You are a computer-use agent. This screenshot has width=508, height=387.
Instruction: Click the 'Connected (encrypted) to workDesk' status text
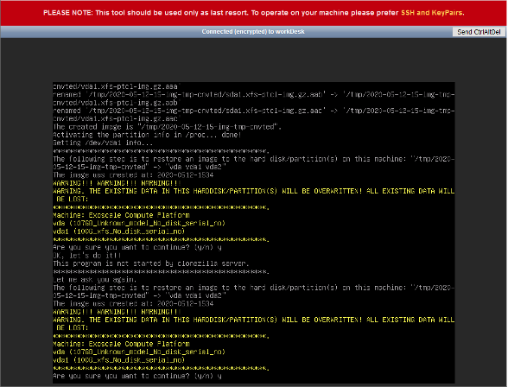tap(253, 32)
